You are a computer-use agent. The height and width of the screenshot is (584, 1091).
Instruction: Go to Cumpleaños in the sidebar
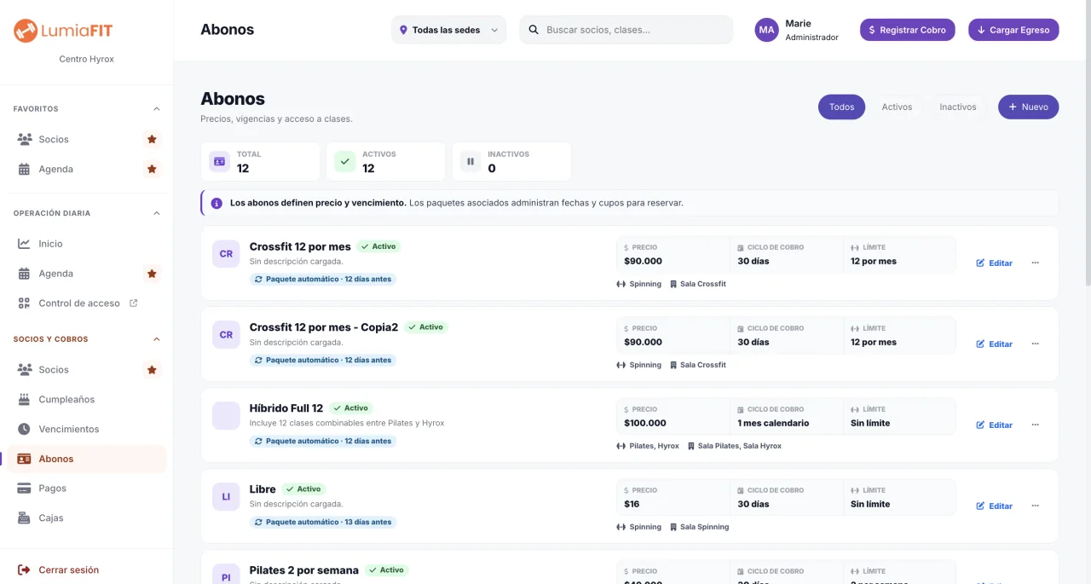pyautogui.click(x=86, y=399)
